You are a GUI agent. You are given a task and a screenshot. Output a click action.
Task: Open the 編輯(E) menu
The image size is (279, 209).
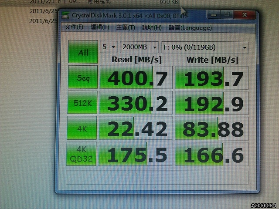tap(100, 27)
